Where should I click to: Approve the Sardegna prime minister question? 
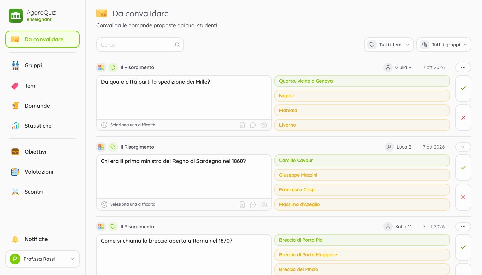click(463, 168)
